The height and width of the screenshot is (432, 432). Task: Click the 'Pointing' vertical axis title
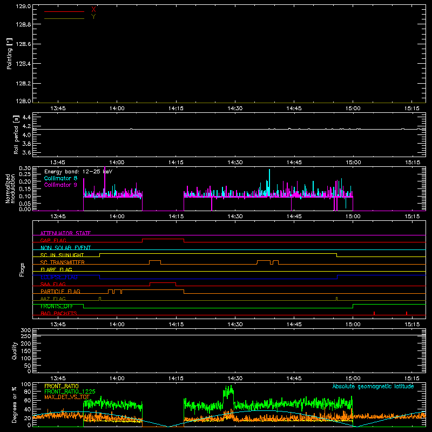point(10,54)
